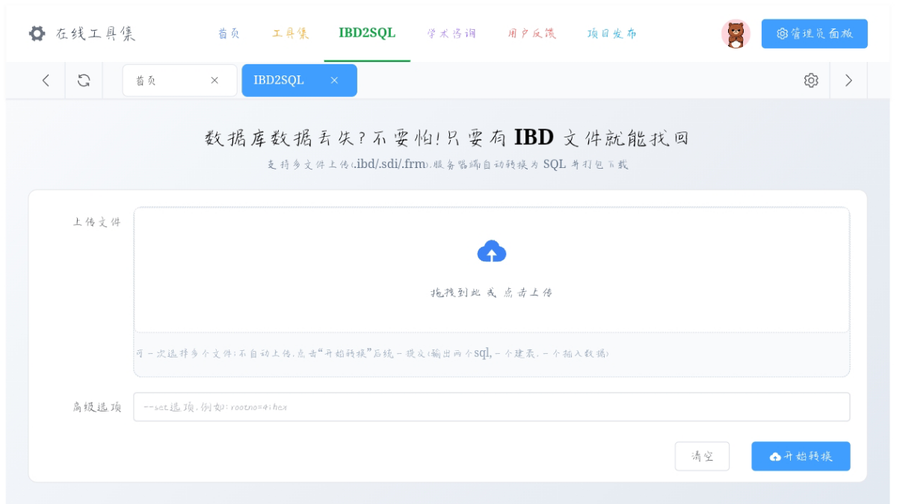Click the gear logo beside 在线工具集

37,34
